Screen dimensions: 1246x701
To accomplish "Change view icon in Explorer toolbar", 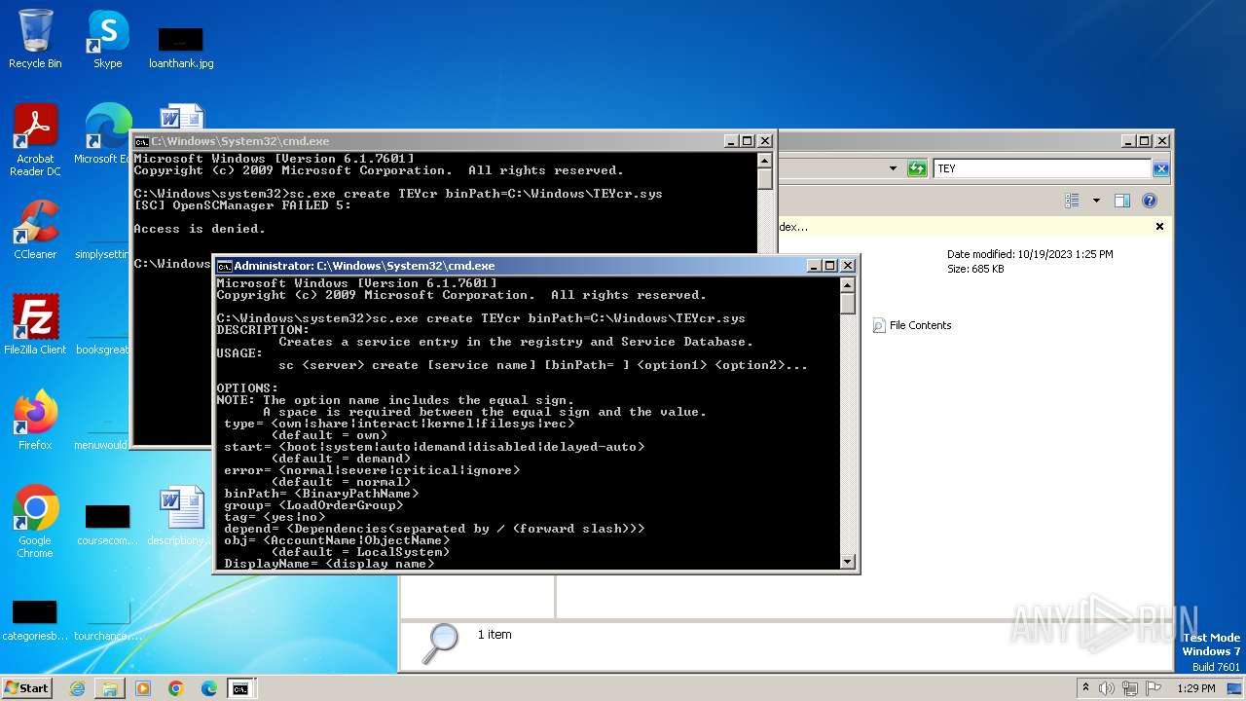I will coord(1072,201).
